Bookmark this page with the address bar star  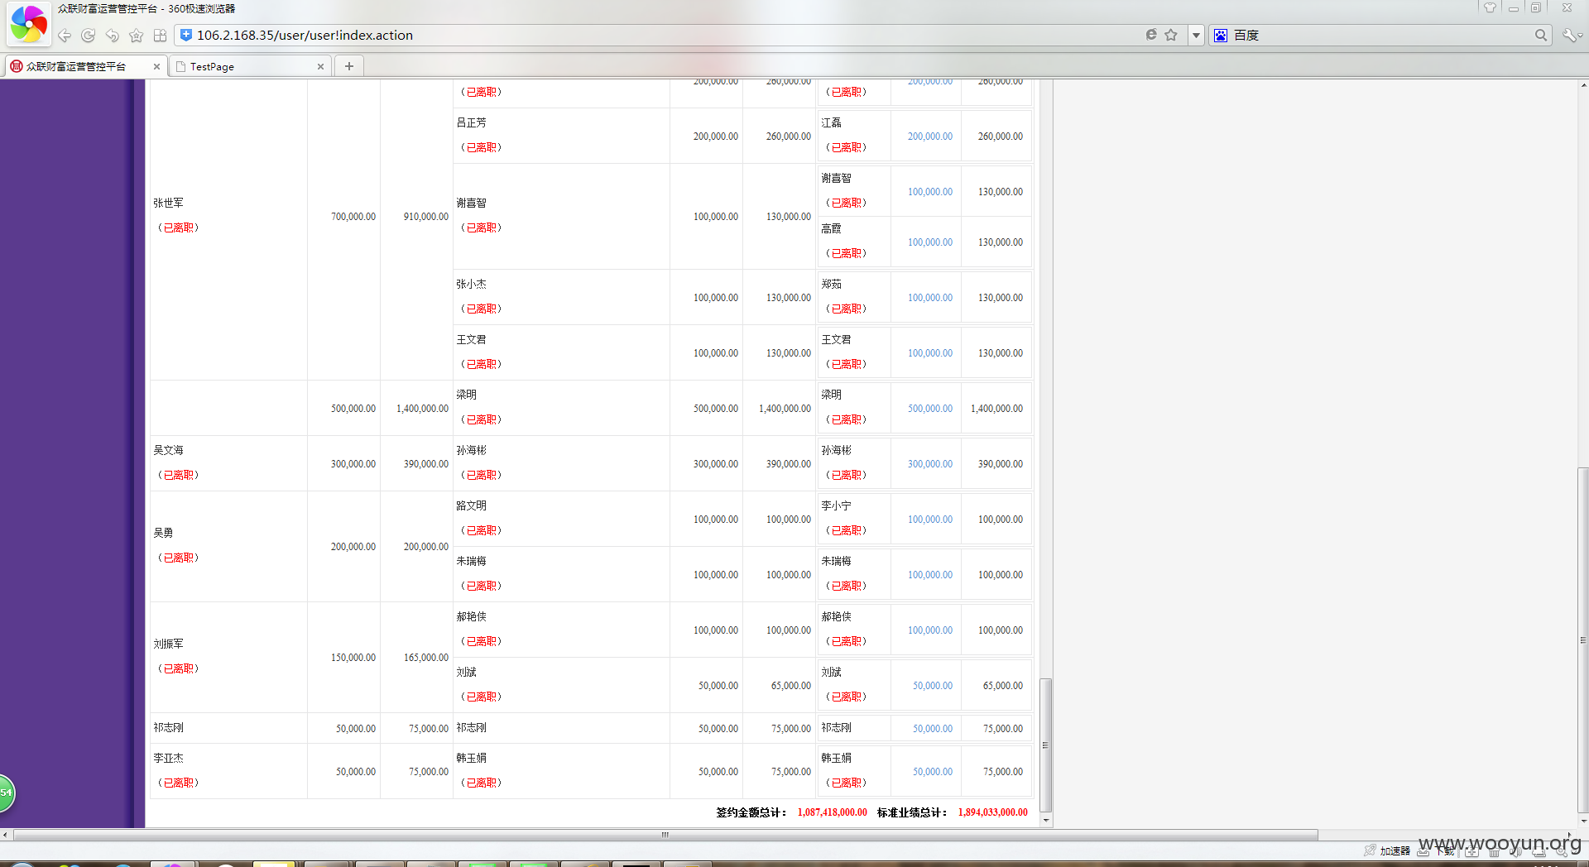point(1171,35)
